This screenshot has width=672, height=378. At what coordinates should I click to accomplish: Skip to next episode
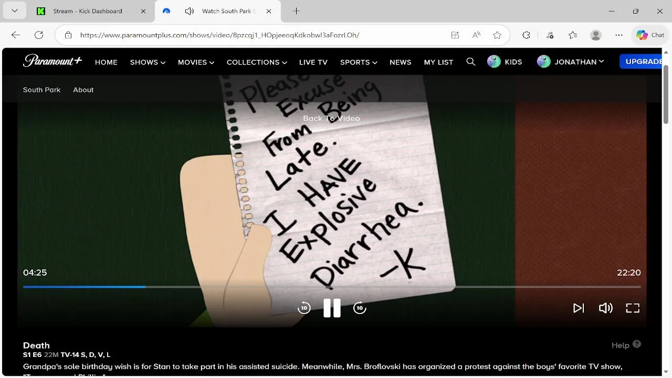[x=578, y=308]
